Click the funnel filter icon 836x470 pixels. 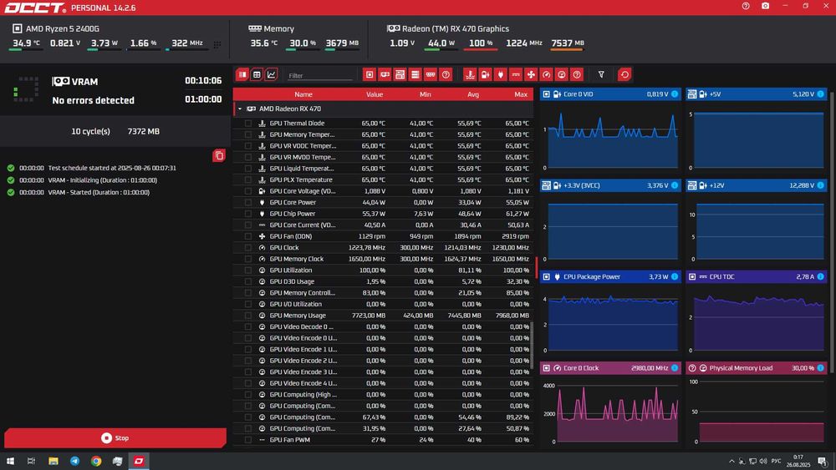[601, 74]
